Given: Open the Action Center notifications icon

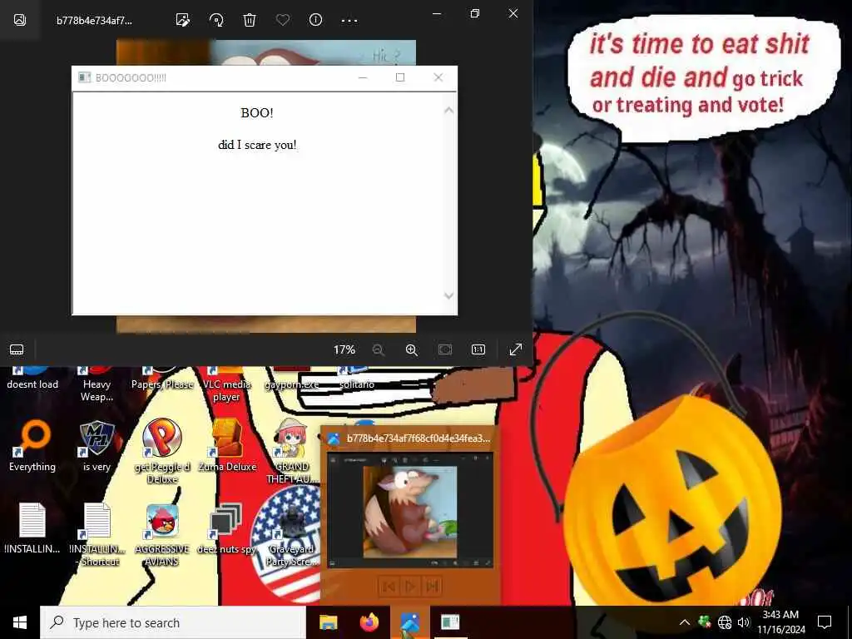Looking at the screenshot, I should pos(825,622).
